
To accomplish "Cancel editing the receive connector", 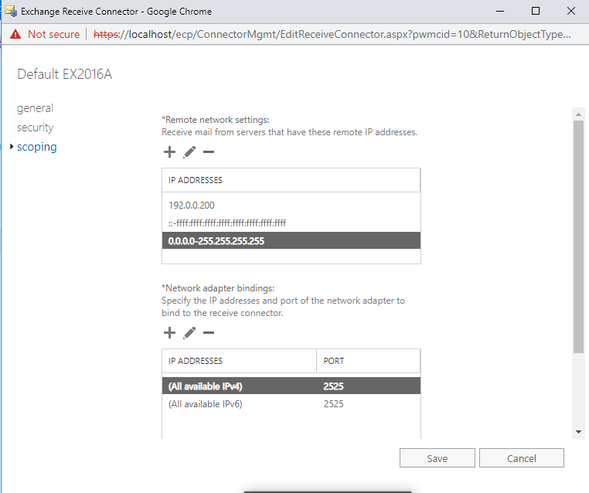I will point(522,458).
